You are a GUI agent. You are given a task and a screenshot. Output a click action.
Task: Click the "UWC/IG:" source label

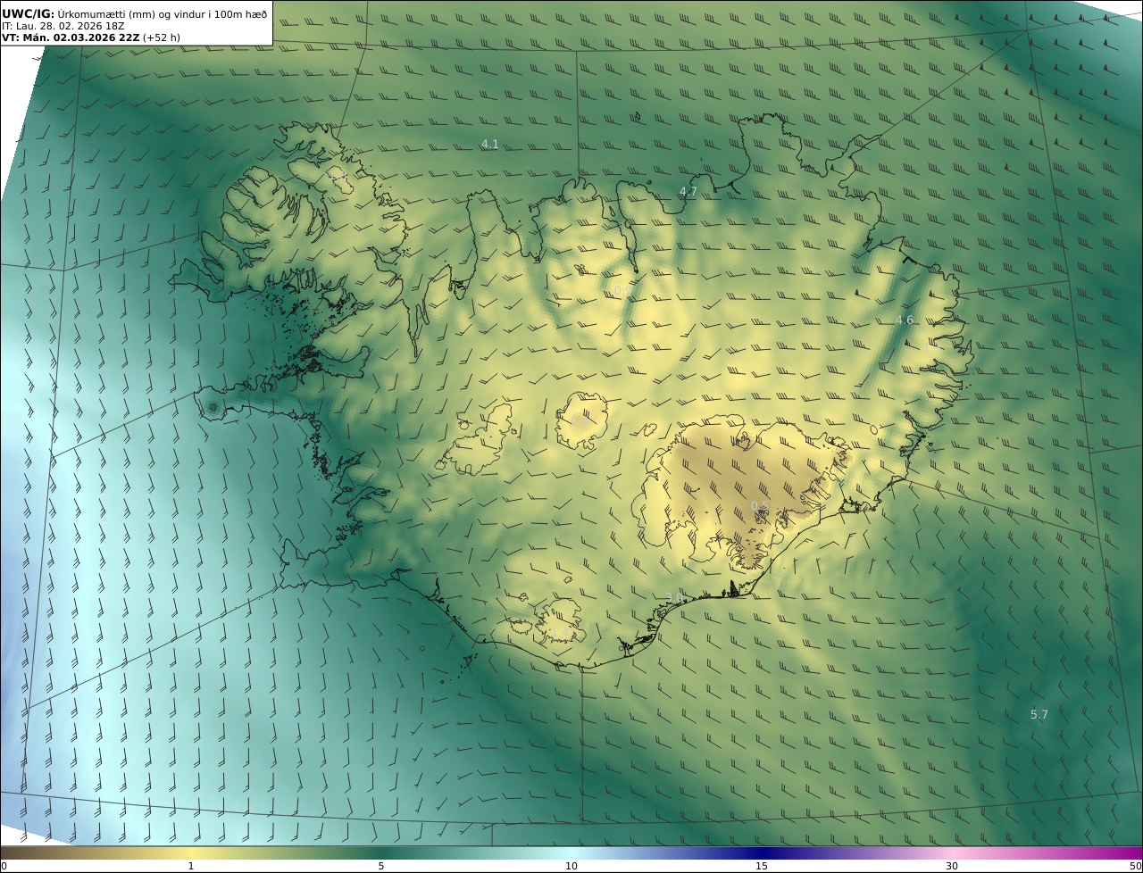point(29,13)
